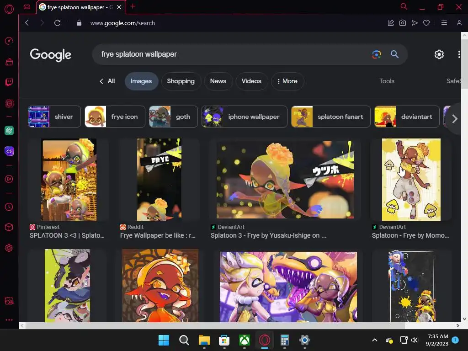Open browser Settings gear in sidebar
The image size is (468, 351).
(9, 248)
